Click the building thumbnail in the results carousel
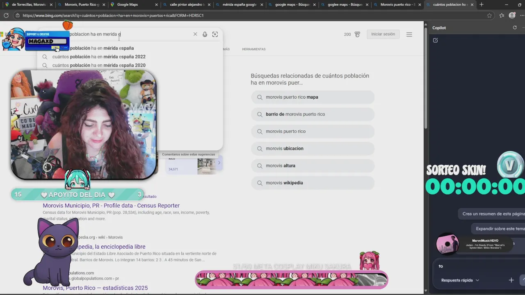 pos(206,165)
